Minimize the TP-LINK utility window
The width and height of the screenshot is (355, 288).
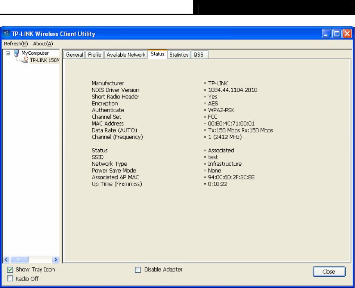[x=326, y=34]
